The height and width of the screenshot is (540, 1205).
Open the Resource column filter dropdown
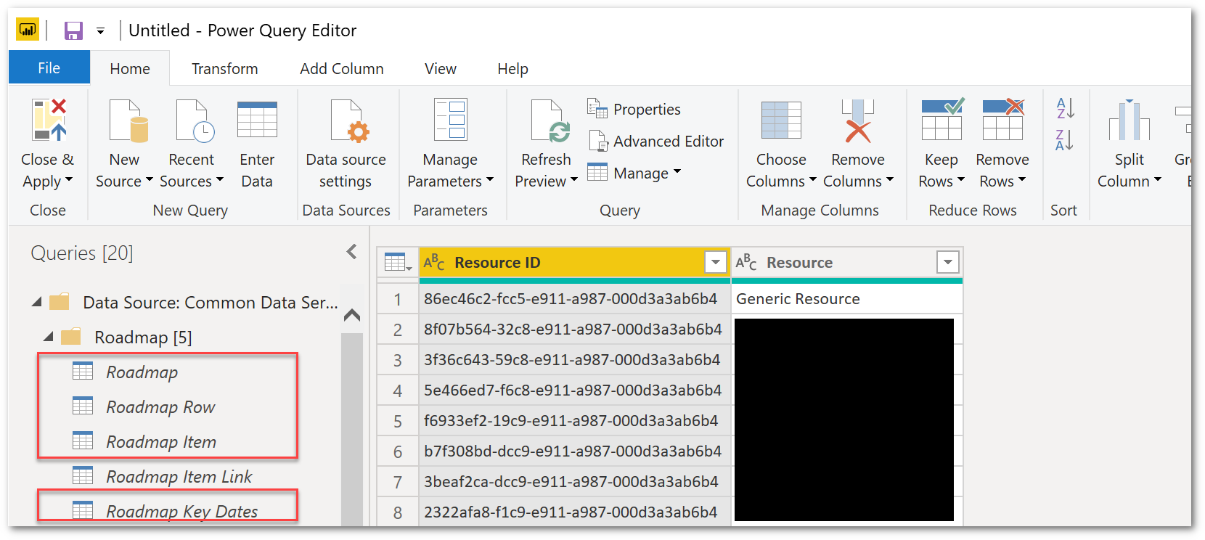(x=947, y=262)
